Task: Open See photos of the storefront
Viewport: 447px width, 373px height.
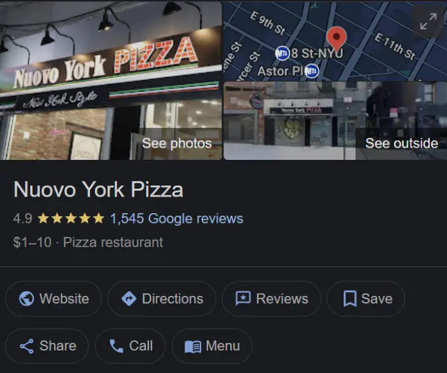Action: click(177, 143)
